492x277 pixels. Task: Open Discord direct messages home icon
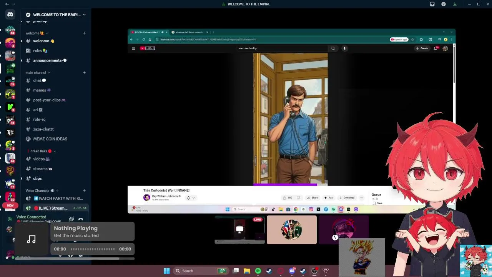[x=10, y=15]
